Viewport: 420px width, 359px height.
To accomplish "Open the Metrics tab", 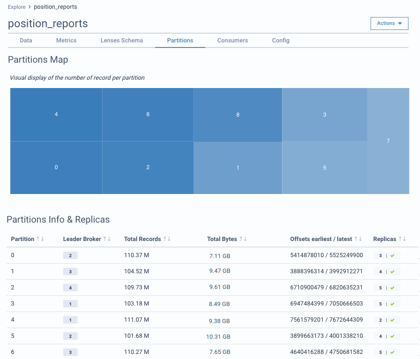I will [x=66, y=41].
